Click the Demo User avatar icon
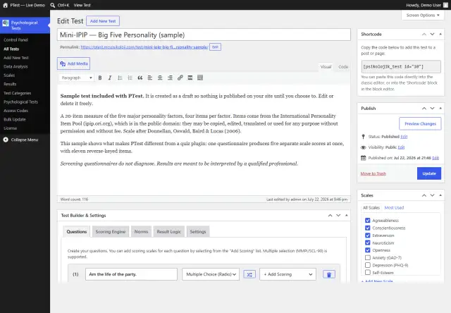 pyautogui.click(x=445, y=5)
